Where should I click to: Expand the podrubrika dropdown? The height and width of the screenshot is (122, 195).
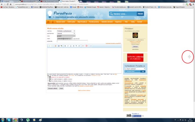66,33
